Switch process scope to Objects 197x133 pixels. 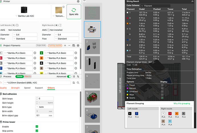[x=27, y=76]
